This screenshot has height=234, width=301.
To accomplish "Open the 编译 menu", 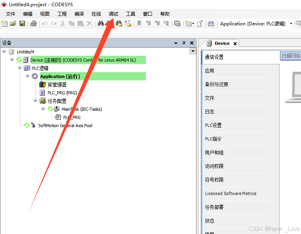I will pyautogui.click(x=79, y=14).
